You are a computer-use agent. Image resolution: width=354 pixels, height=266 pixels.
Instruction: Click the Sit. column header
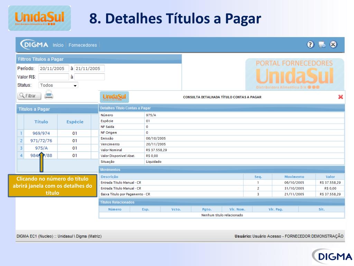click(x=322, y=210)
